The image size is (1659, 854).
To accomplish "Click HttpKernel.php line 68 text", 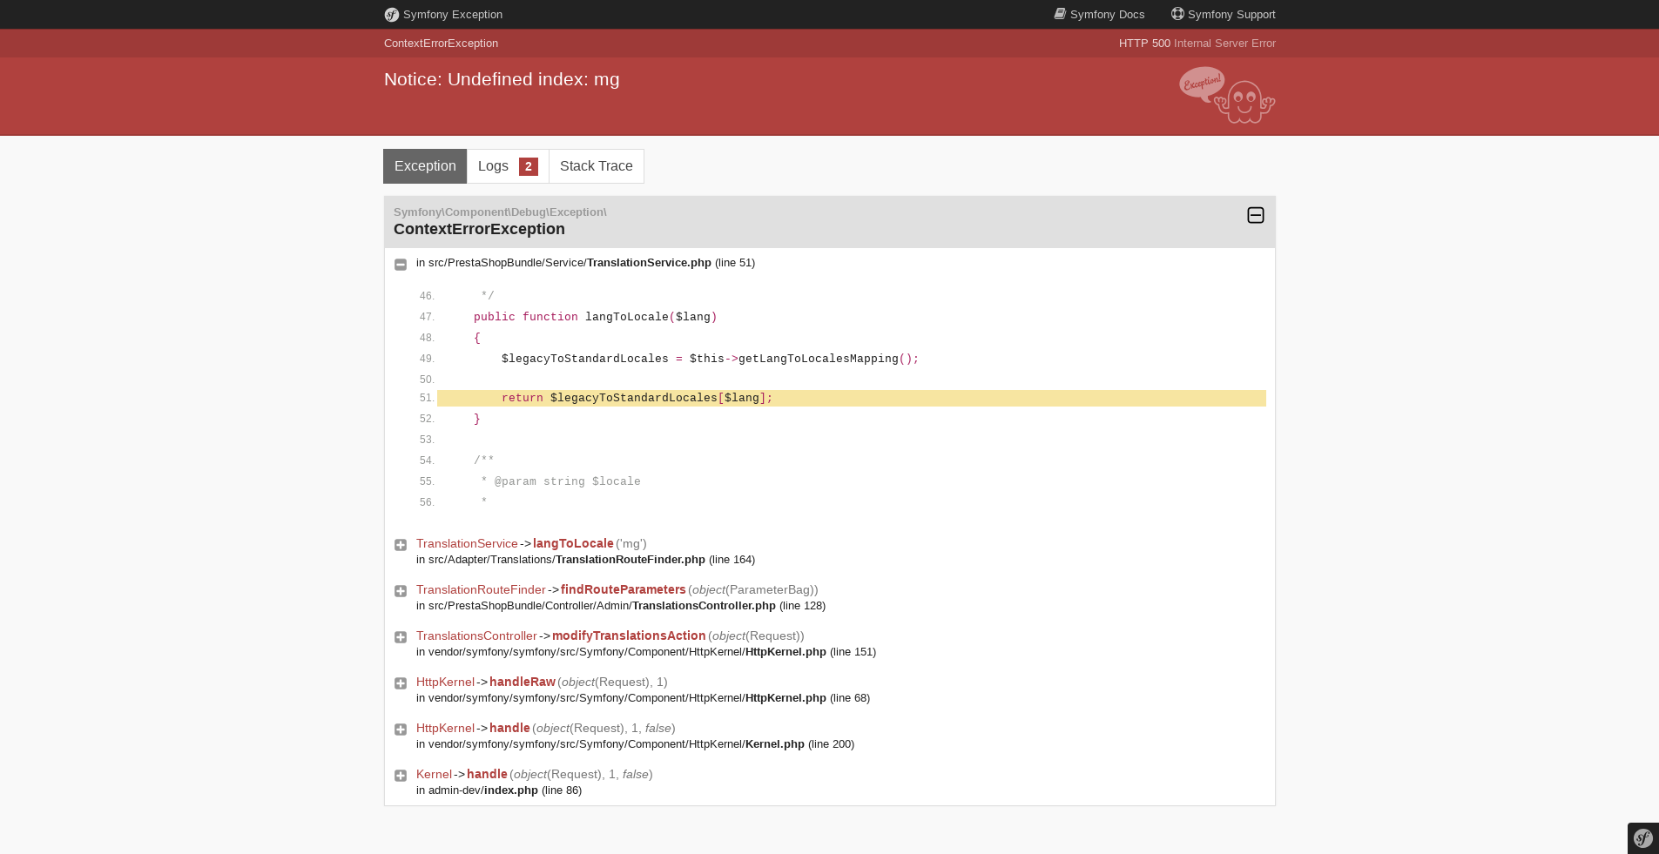I will click(x=643, y=698).
